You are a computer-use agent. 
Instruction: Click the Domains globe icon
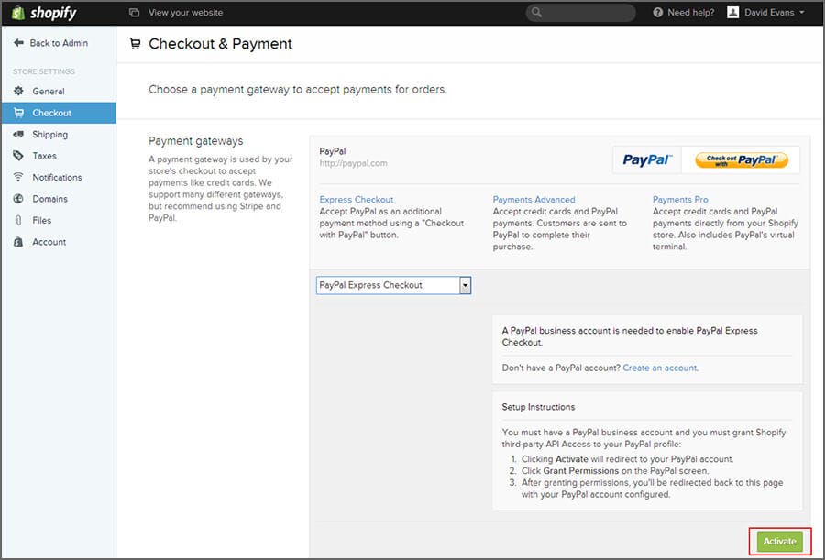18,199
